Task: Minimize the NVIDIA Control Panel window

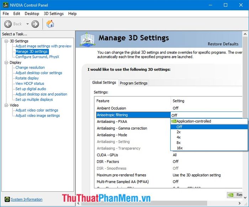Action: coord(211,5)
